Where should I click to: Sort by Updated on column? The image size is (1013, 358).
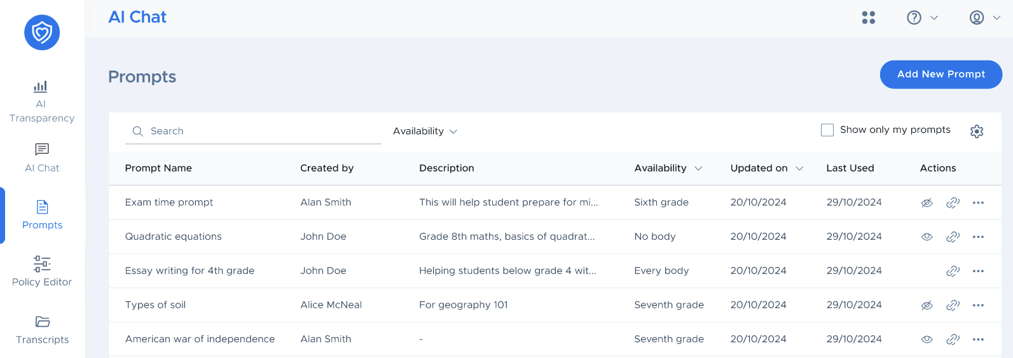pyautogui.click(x=767, y=168)
